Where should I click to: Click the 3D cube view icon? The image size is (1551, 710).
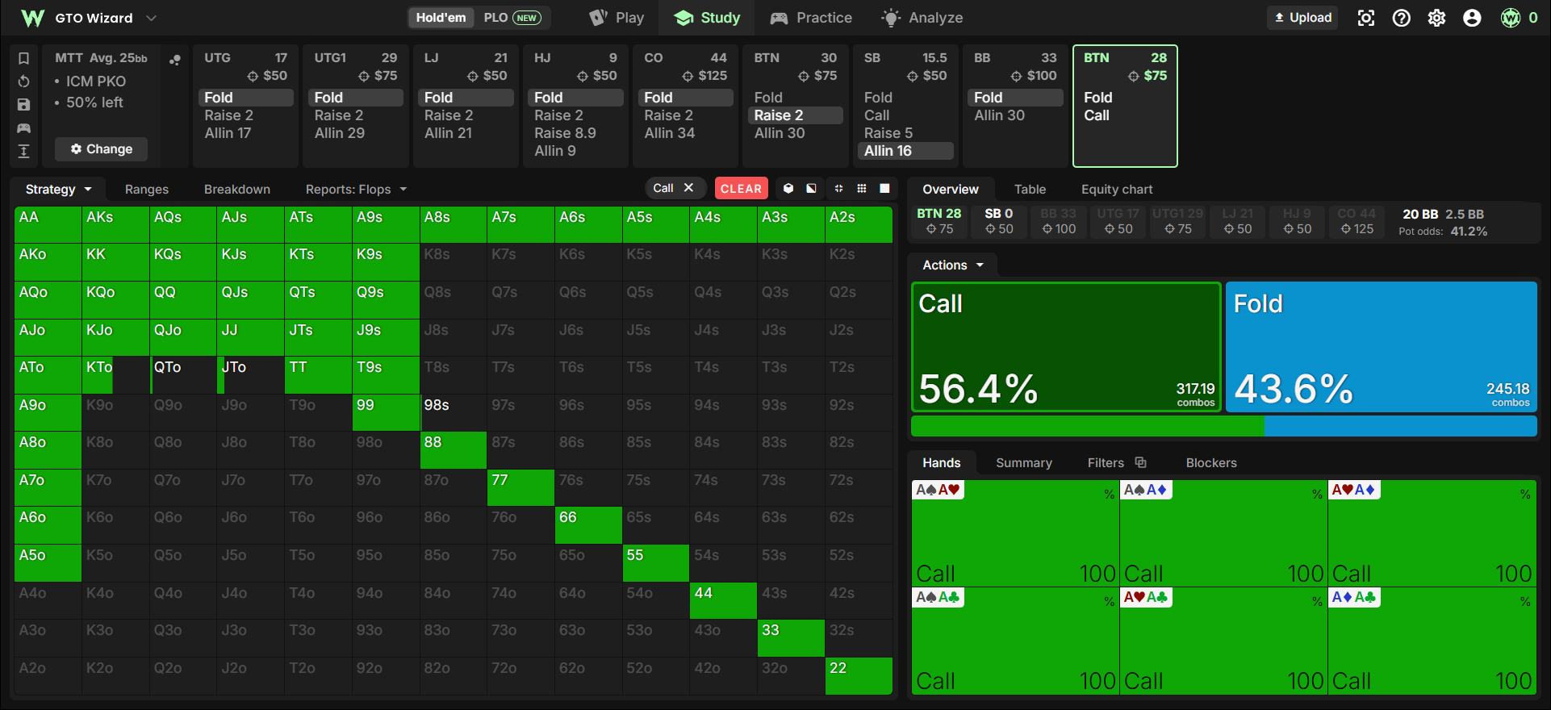pyautogui.click(x=788, y=188)
